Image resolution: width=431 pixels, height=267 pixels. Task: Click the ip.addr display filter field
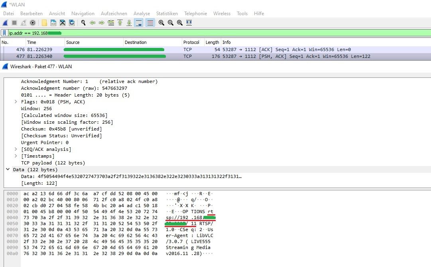tap(199, 33)
